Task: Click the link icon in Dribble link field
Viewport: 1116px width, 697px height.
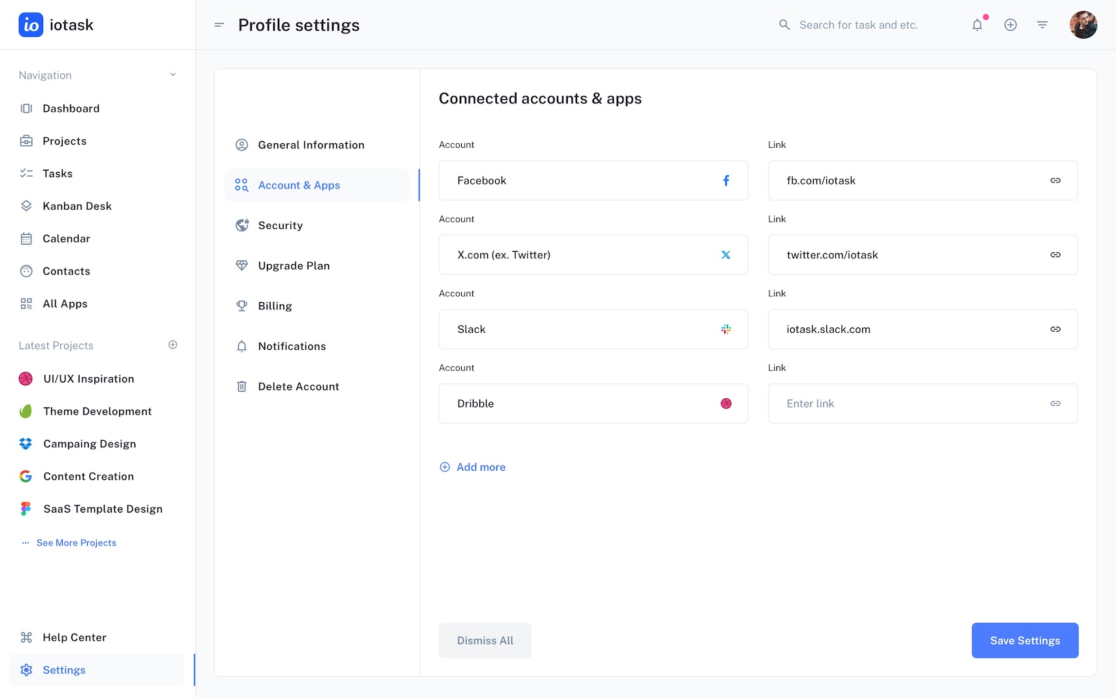Action: (1055, 403)
